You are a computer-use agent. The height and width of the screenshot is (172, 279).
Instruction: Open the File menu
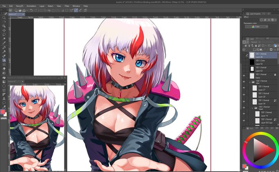click(4, 6)
